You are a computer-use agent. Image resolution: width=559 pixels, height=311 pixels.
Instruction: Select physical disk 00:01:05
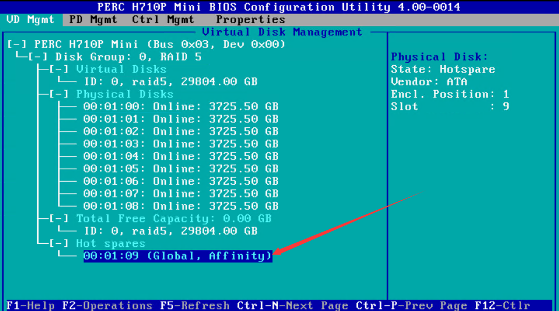tap(181, 169)
